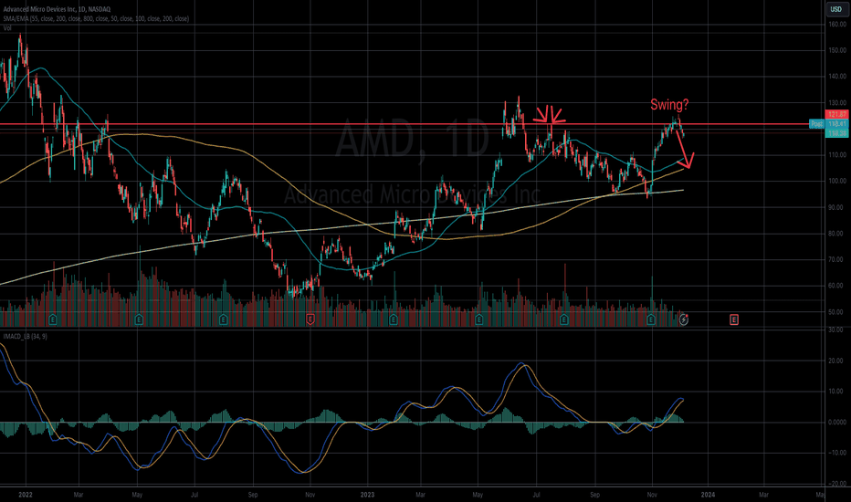Click the 2023 time axis label

point(367,495)
